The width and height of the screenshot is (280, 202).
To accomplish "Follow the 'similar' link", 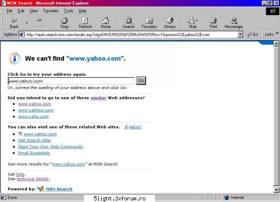I will [x=99, y=98].
